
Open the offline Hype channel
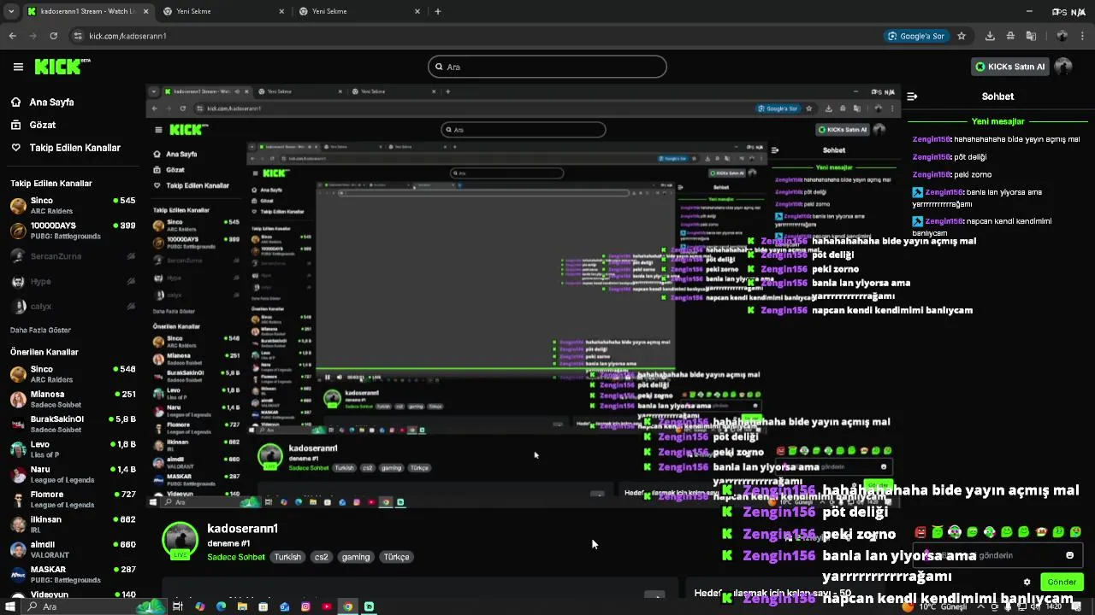pyautogui.click(x=73, y=281)
